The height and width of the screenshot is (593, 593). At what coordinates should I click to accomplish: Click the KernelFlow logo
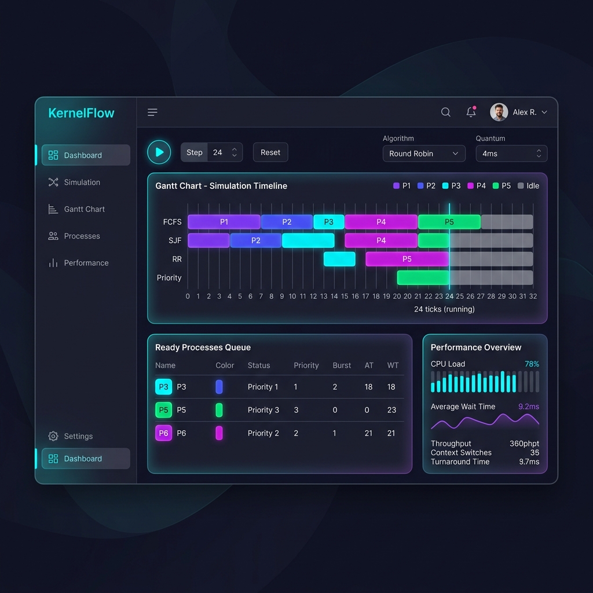coord(81,113)
